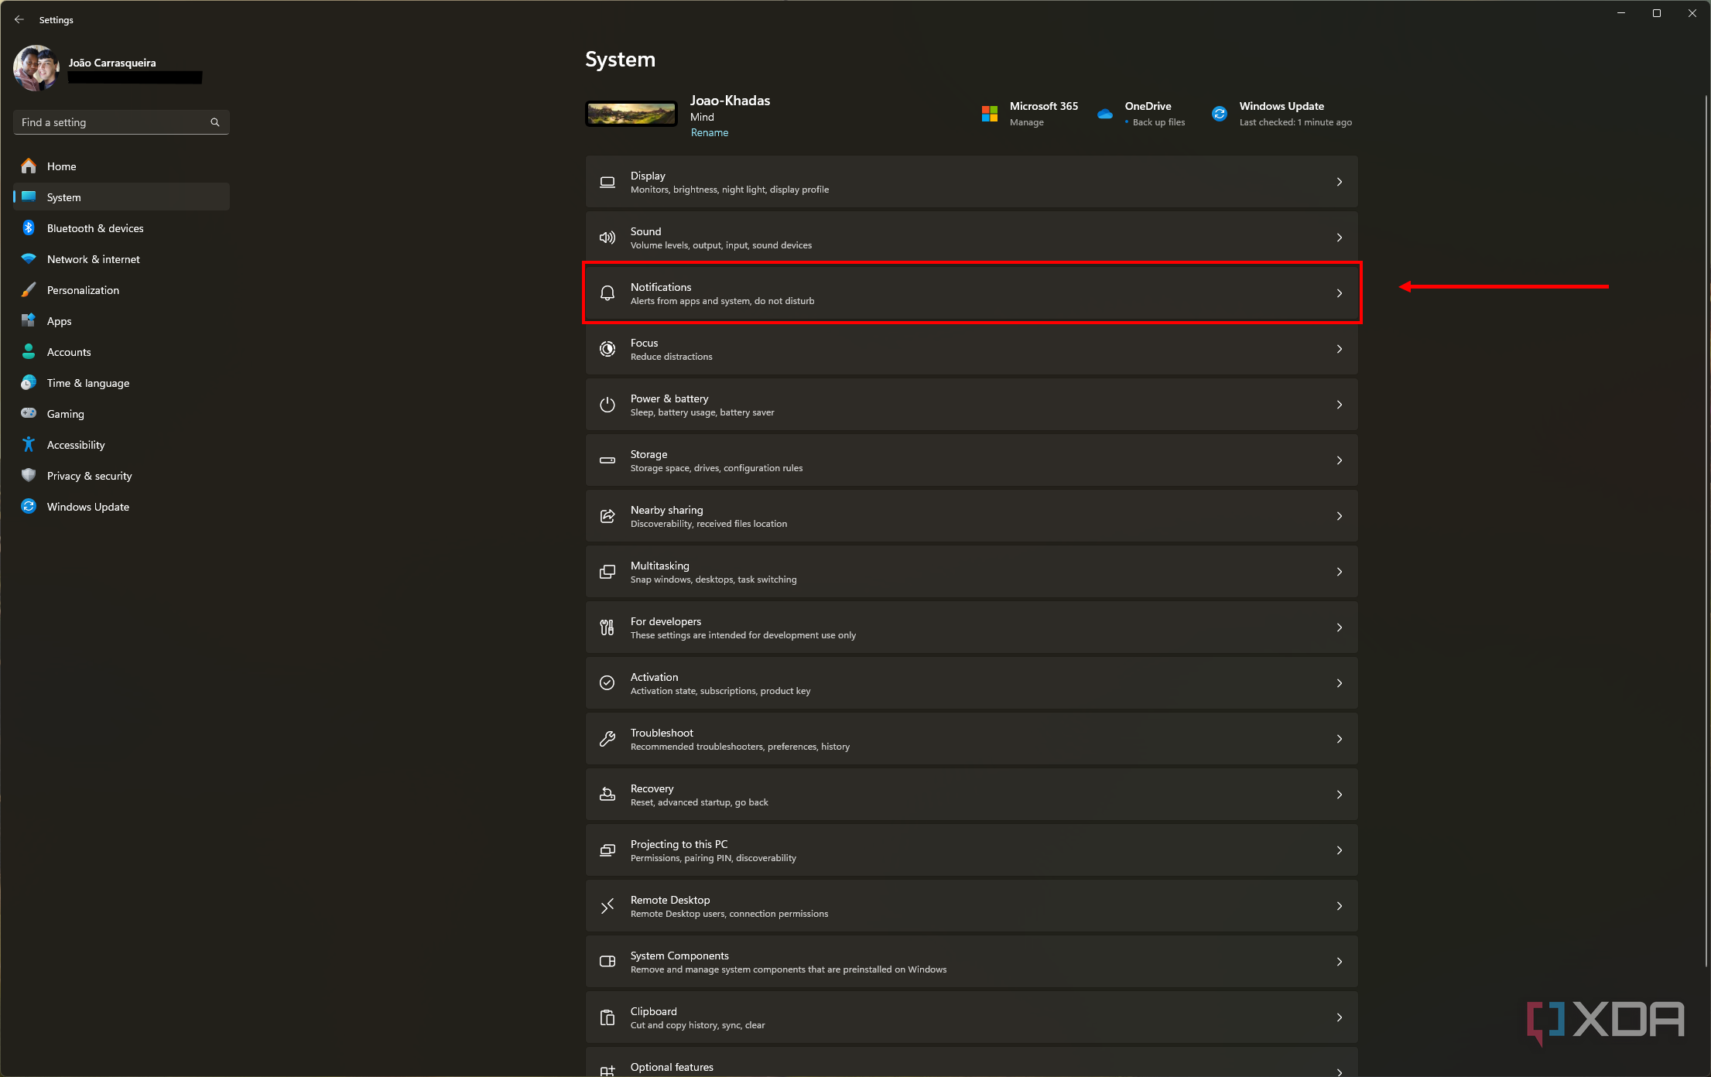Image resolution: width=1711 pixels, height=1077 pixels.
Task: Open the System Components row chevron
Action: (x=1340, y=962)
